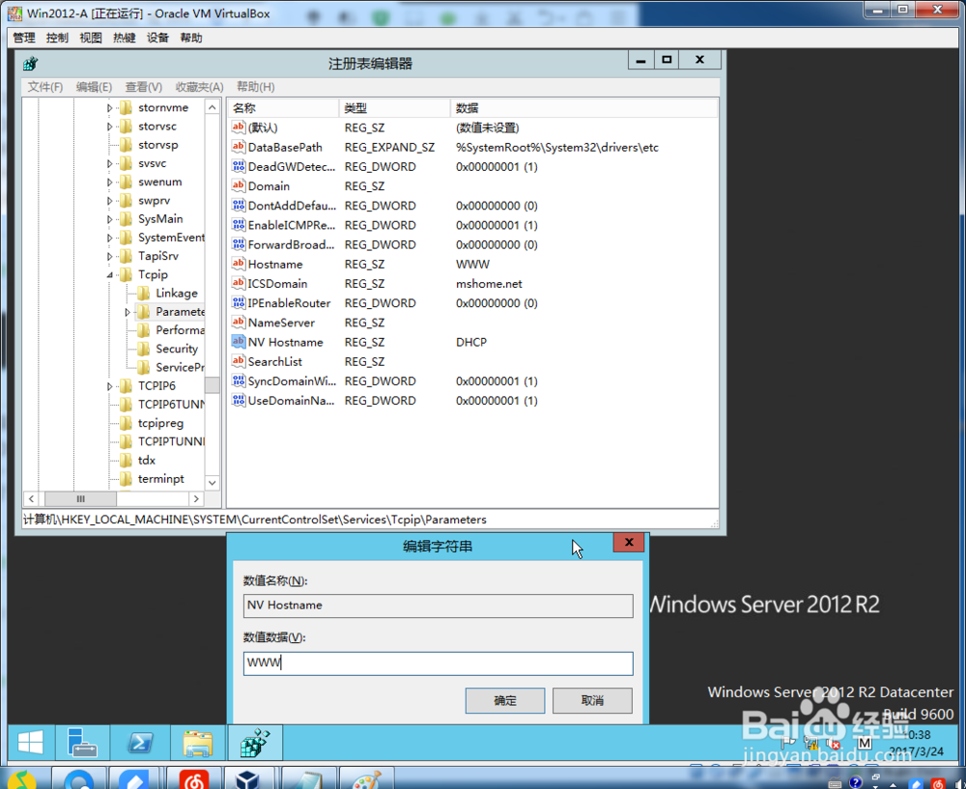Cancel the string edit with 取消
Viewport: 966px width, 789px height.
pos(592,700)
